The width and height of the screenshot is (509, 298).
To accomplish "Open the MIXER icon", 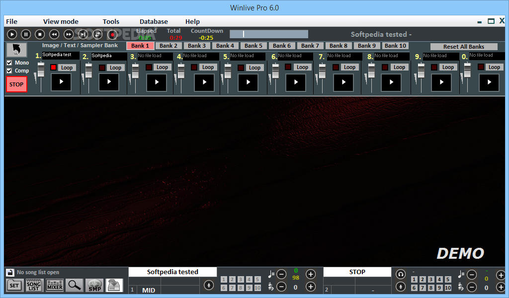I will pos(55,286).
